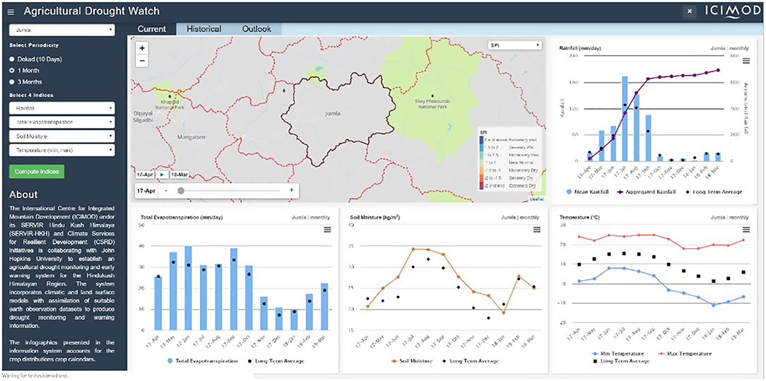The width and height of the screenshot is (766, 381).
Task: Switch to the Outlook tab
Action: point(257,29)
